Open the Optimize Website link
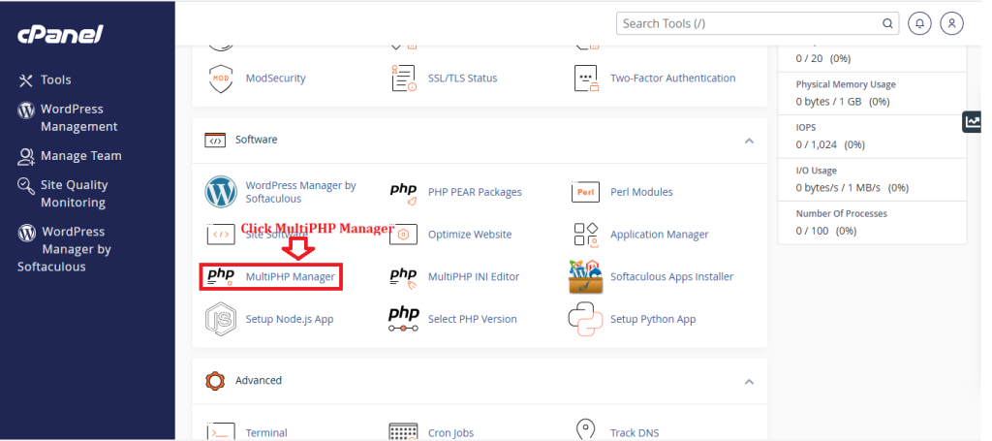Image resolution: width=992 pixels, height=441 pixels. coord(470,235)
